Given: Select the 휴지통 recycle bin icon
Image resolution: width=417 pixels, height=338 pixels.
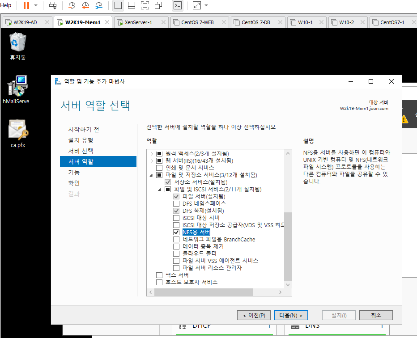Looking at the screenshot, I should tap(18, 46).
